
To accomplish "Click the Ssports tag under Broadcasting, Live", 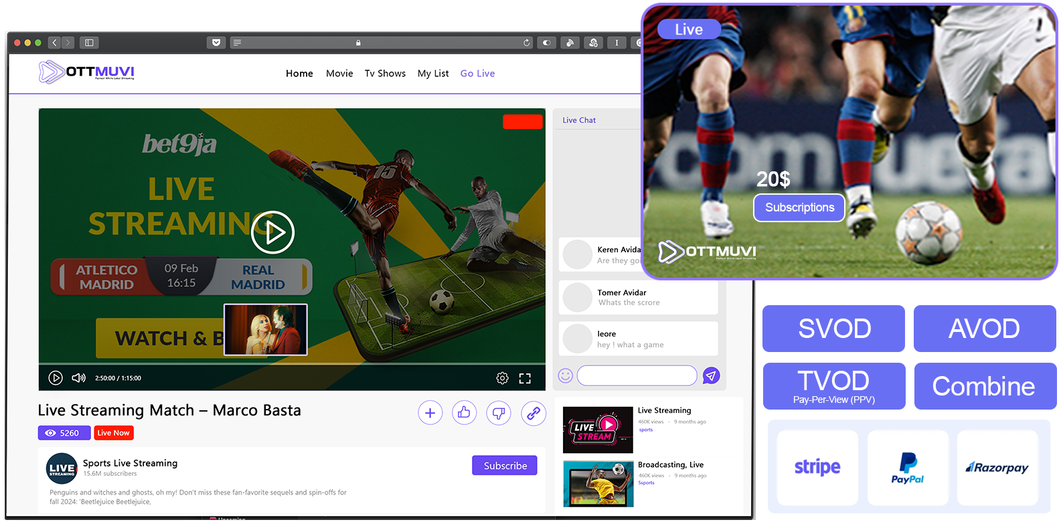I will click(646, 483).
